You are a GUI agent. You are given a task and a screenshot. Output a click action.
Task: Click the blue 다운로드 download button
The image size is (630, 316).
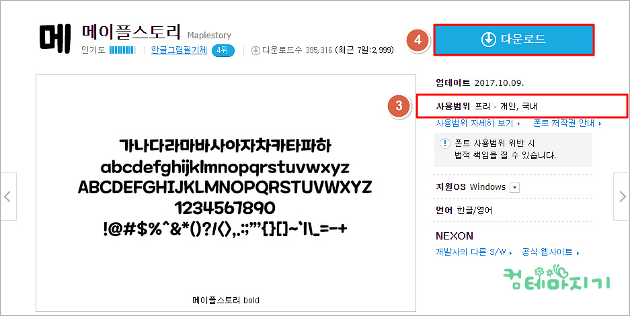[514, 40]
